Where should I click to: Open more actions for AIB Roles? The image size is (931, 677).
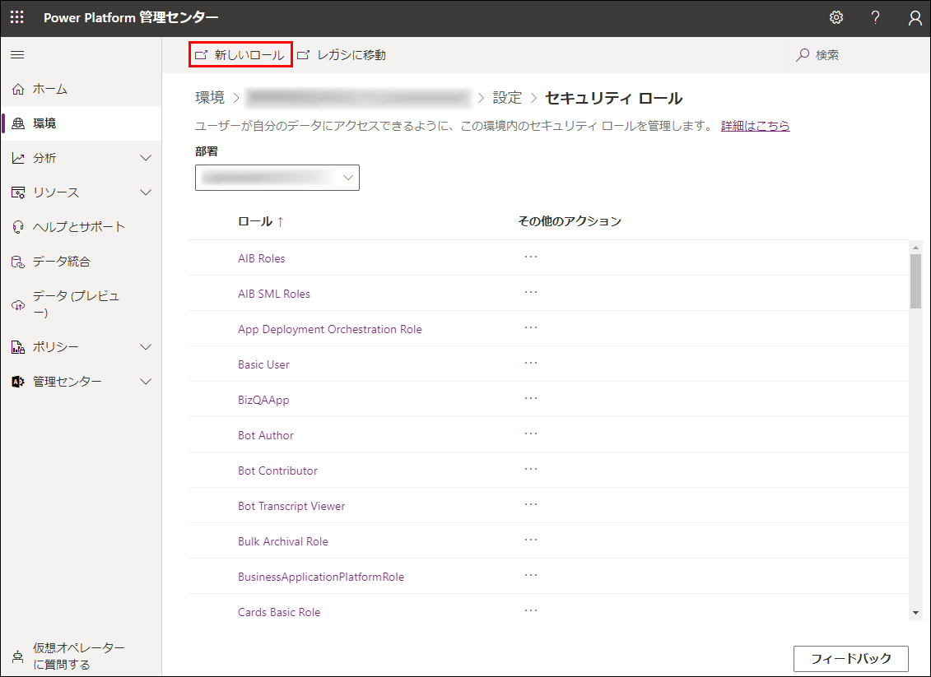[x=531, y=257]
